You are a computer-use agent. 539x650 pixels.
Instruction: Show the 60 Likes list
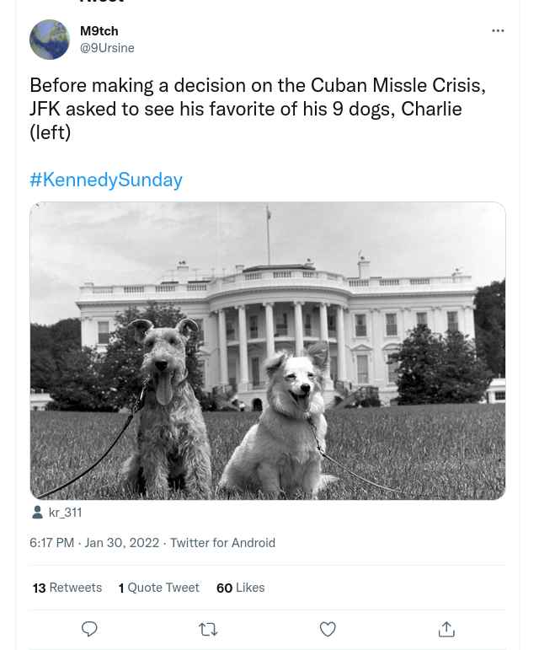pyautogui.click(x=241, y=588)
